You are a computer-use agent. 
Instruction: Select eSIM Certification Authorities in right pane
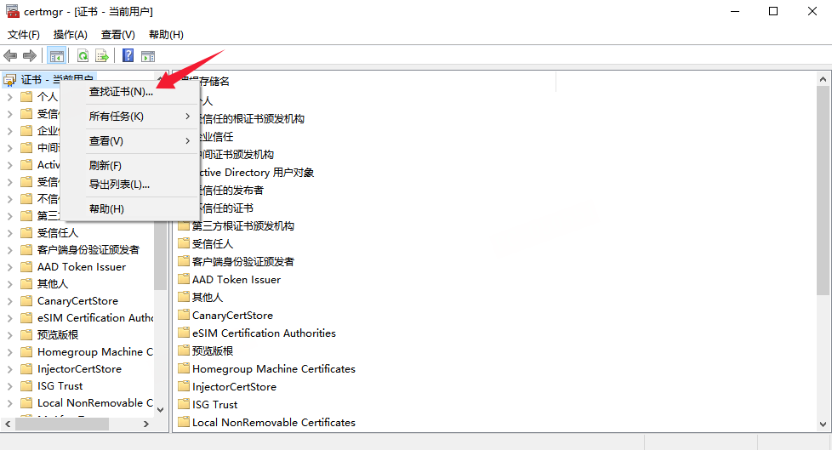[264, 333]
